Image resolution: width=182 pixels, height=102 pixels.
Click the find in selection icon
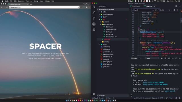coord(174,10)
